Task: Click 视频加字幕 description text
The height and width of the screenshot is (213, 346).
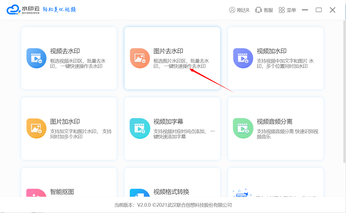Action: (x=184, y=134)
